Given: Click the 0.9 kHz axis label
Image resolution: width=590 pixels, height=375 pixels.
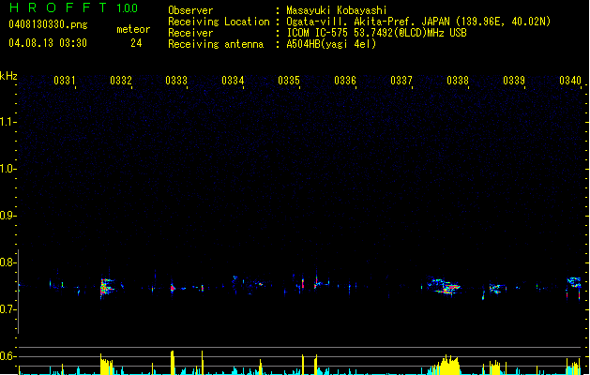Looking at the screenshot, I should tap(8, 215).
